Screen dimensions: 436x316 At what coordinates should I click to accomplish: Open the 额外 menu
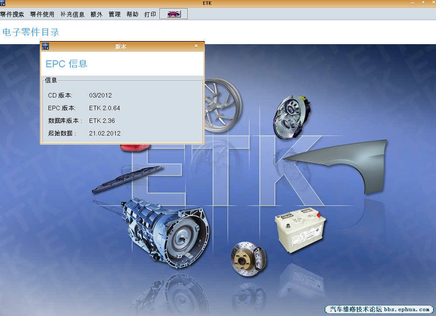point(97,14)
